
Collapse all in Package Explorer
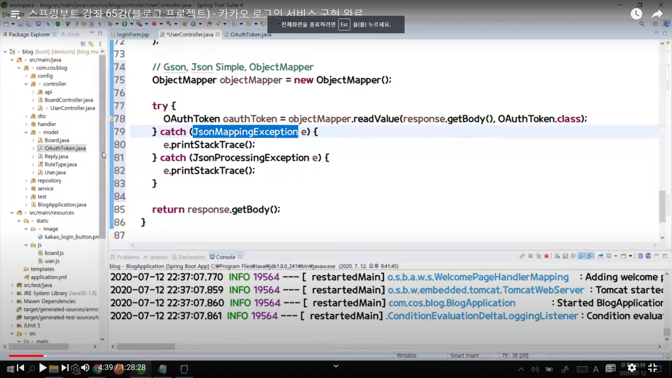83,44
